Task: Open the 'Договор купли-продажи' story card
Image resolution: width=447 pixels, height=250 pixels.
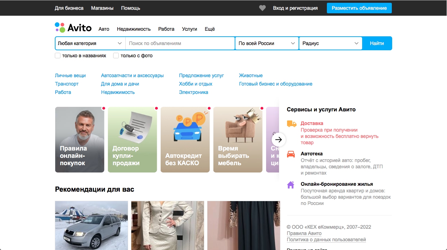Action: 132,140
